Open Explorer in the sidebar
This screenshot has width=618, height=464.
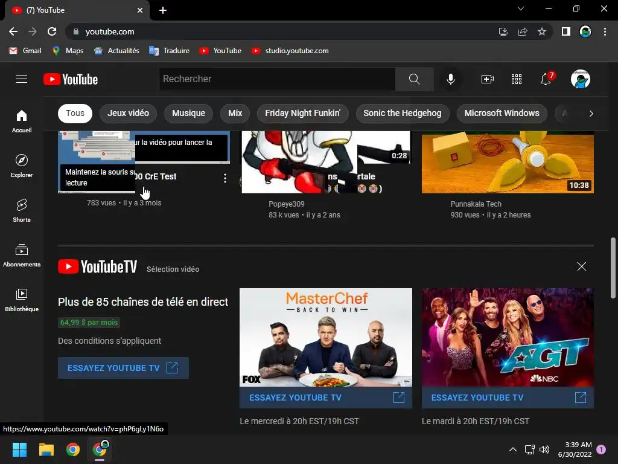click(22, 166)
